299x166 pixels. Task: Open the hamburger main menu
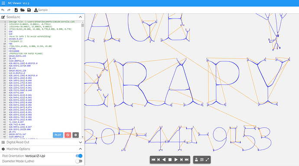3,3
